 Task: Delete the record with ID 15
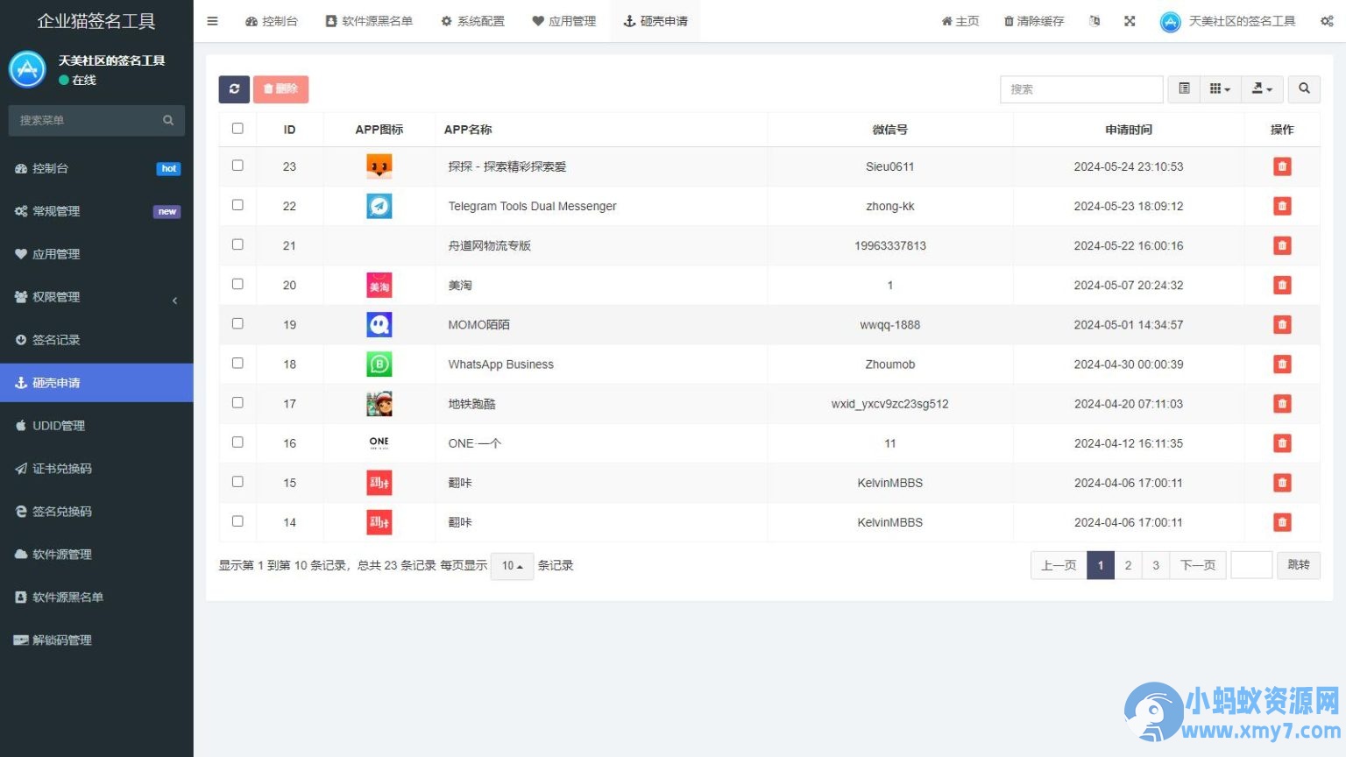[x=1282, y=483]
